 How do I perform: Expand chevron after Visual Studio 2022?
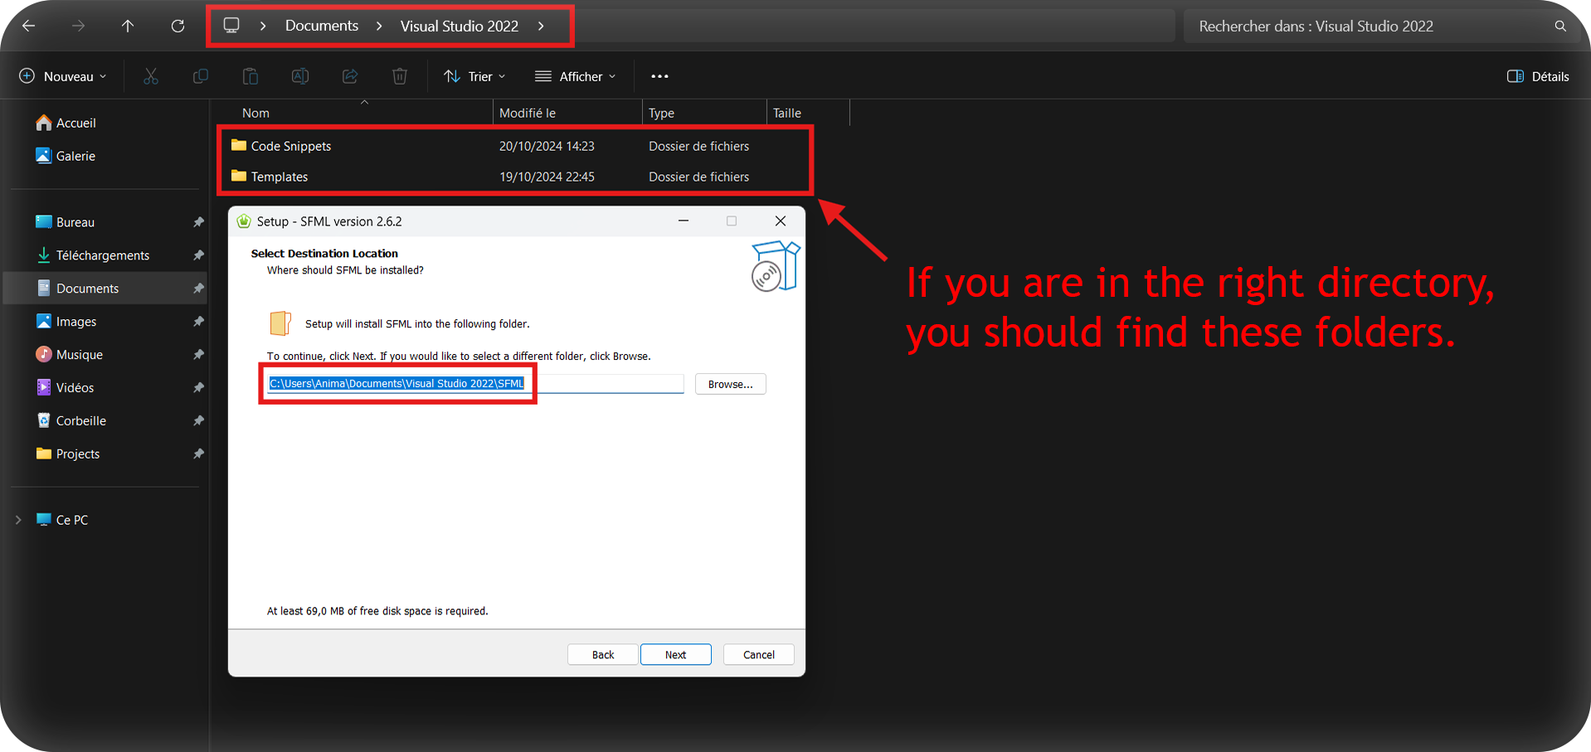541,26
